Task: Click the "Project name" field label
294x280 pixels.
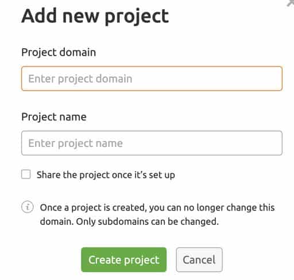Action: [x=54, y=117]
